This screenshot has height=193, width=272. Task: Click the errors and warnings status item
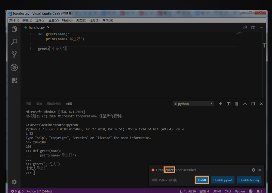click(x=17, y=191)
